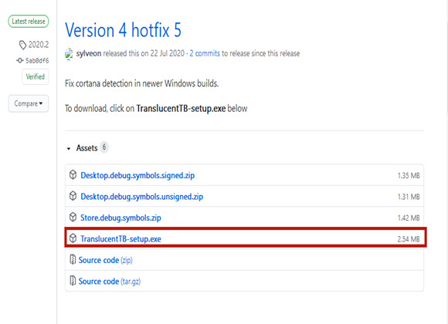Download Source code (zip)
Image resolution: width=448 pixels, height=324 pixels.
pos(105,260)
